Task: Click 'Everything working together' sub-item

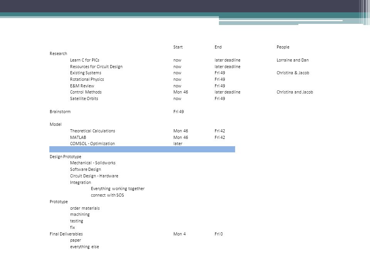Action: pyautogui.click(x=118, y=189)
